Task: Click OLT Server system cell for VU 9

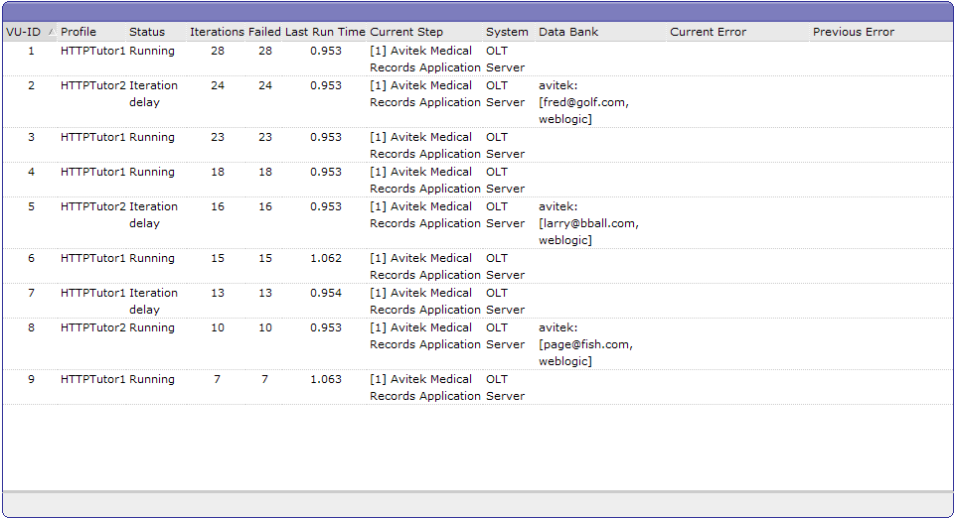Action: pos(505,388)
